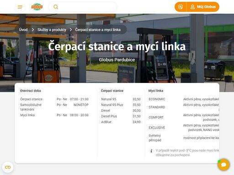Select Světelný pěnopád option
The height and width of the screenshot is (175, 234).
[155, 138]
